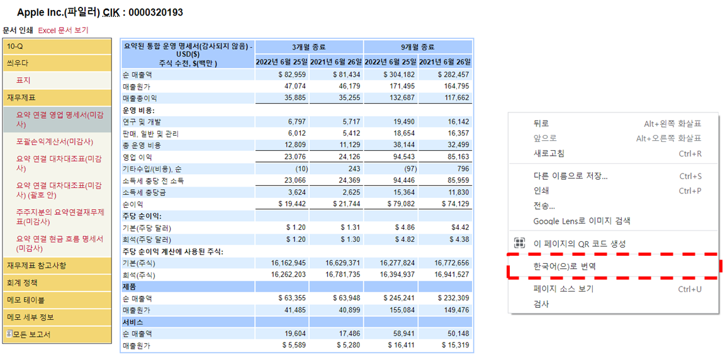Viewport: 725px width, 355px height.
Task: Expand the 메모 테이블 sidebar section
Action: click(x=57, y=300)
